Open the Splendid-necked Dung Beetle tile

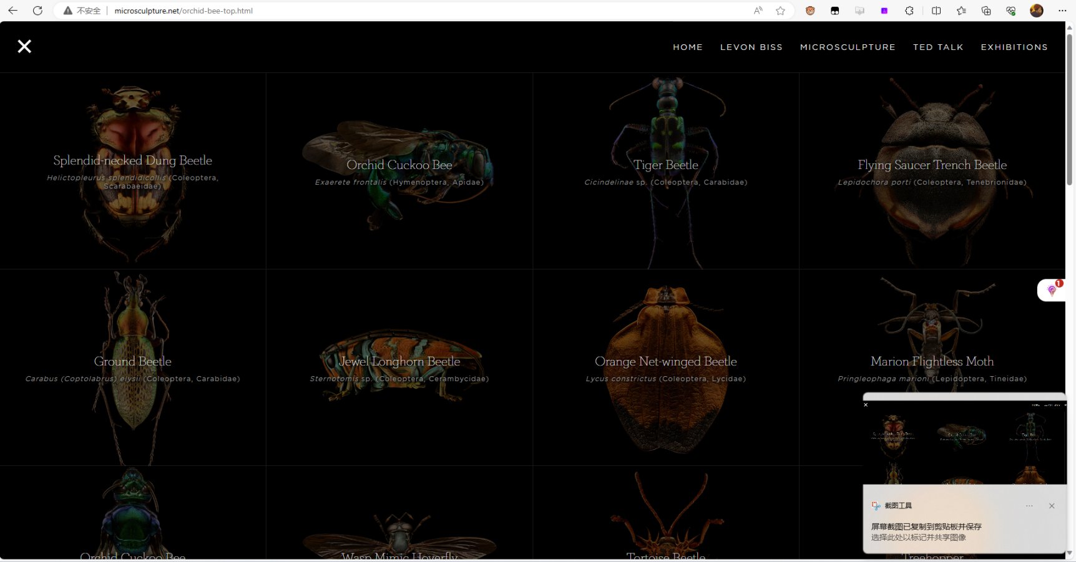click(133, 171)
